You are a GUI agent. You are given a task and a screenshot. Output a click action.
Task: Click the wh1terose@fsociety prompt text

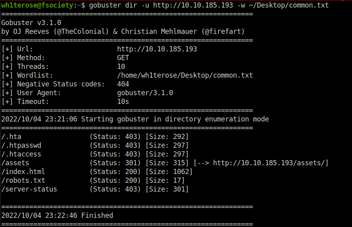pos(37,5)
